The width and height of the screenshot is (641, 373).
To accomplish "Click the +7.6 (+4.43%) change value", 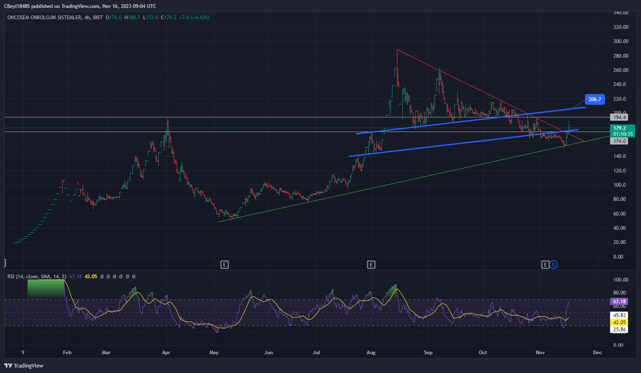I will point(194,18).
